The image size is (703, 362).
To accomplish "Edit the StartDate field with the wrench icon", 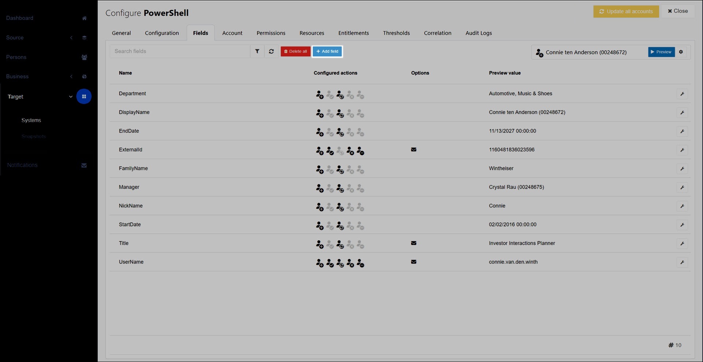I will [682, 225].
